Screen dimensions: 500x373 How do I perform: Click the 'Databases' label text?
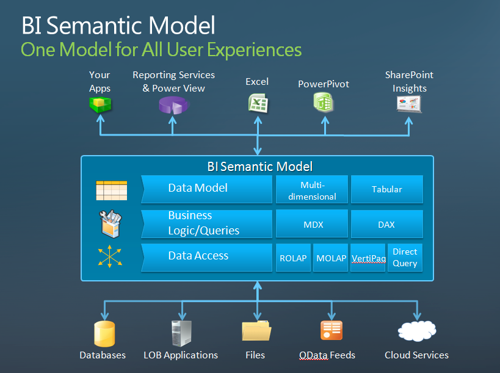coord(103,355)
